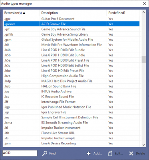This screenshot has height=160, width=149.
Task: Select High Compression Audio File
Action: [x=62, y=76]
